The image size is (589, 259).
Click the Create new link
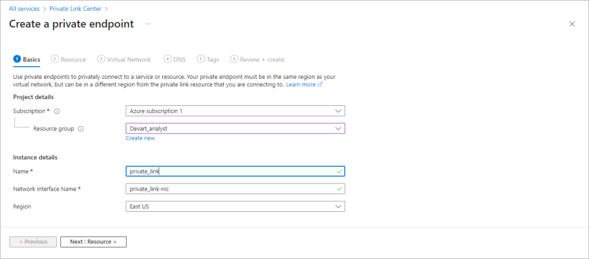point(140,138)
